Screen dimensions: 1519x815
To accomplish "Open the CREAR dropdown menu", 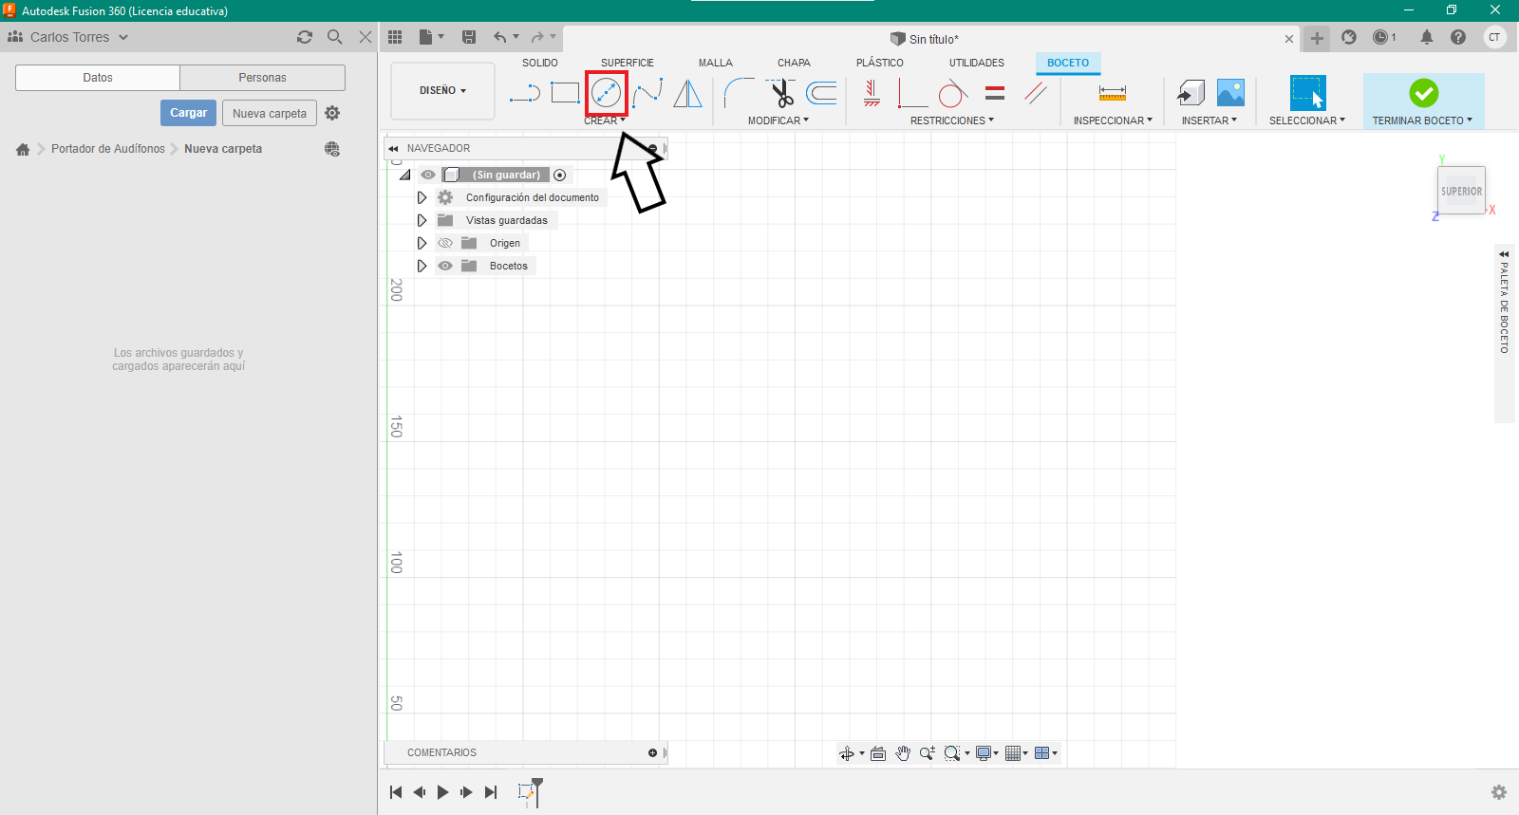I will [x=605, y=120].
